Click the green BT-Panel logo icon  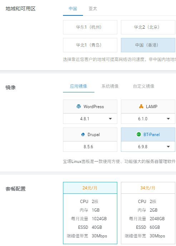tap(139, 134)
